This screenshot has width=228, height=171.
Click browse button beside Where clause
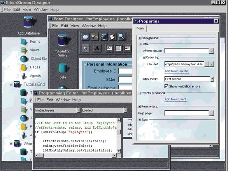[211, 51]
